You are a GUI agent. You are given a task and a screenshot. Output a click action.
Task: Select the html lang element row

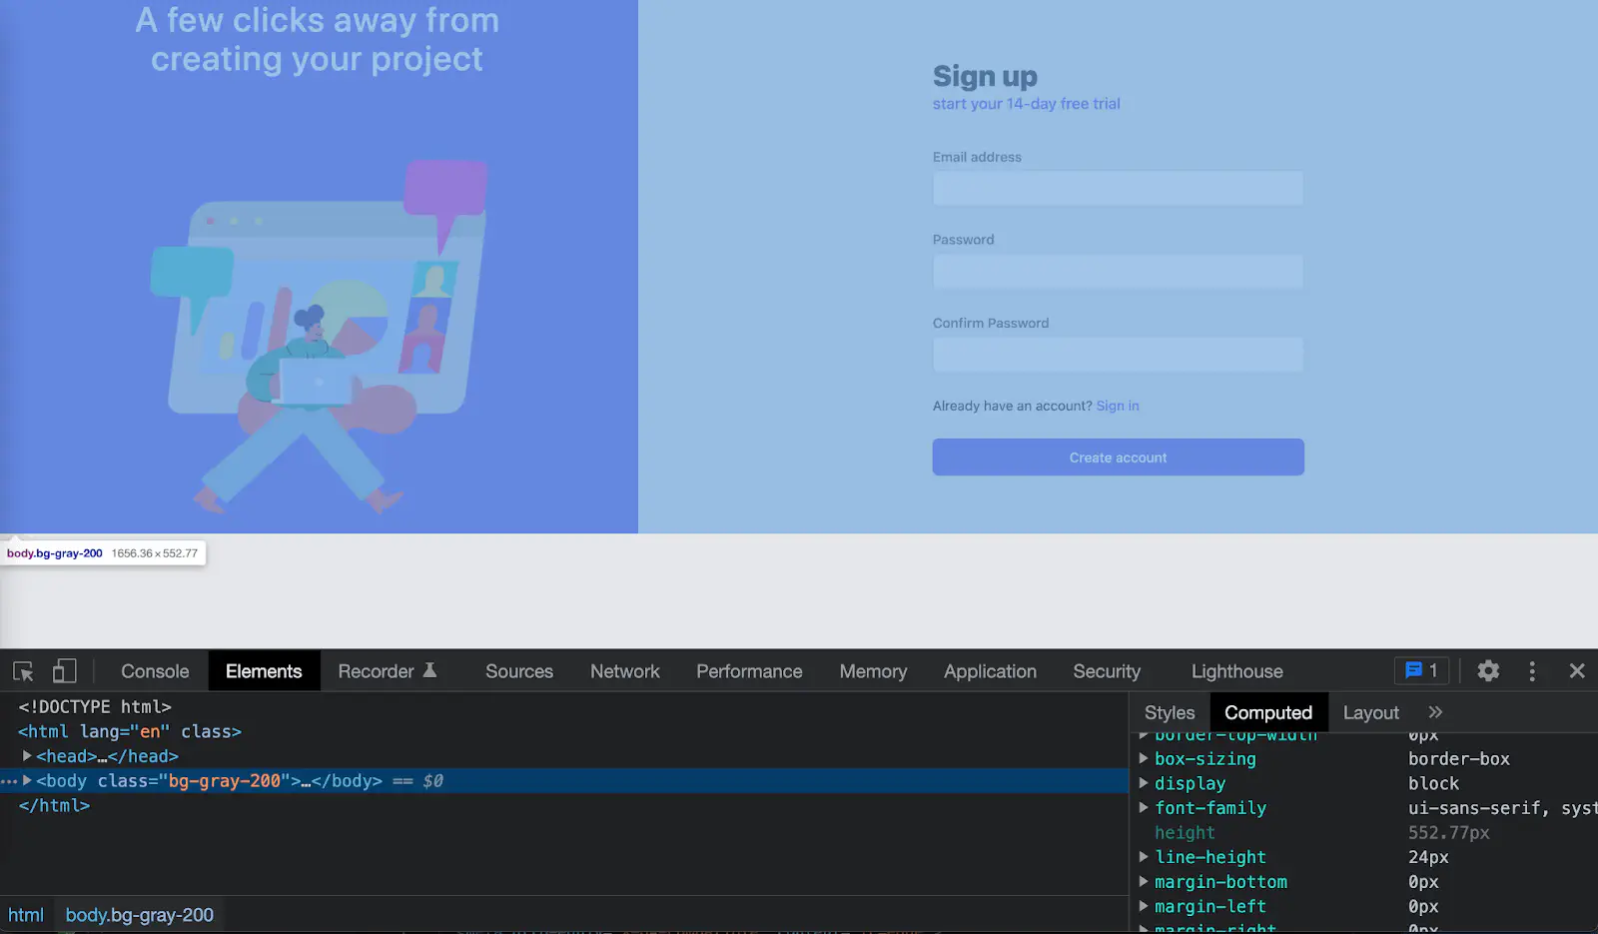click(x=130, y=731)
